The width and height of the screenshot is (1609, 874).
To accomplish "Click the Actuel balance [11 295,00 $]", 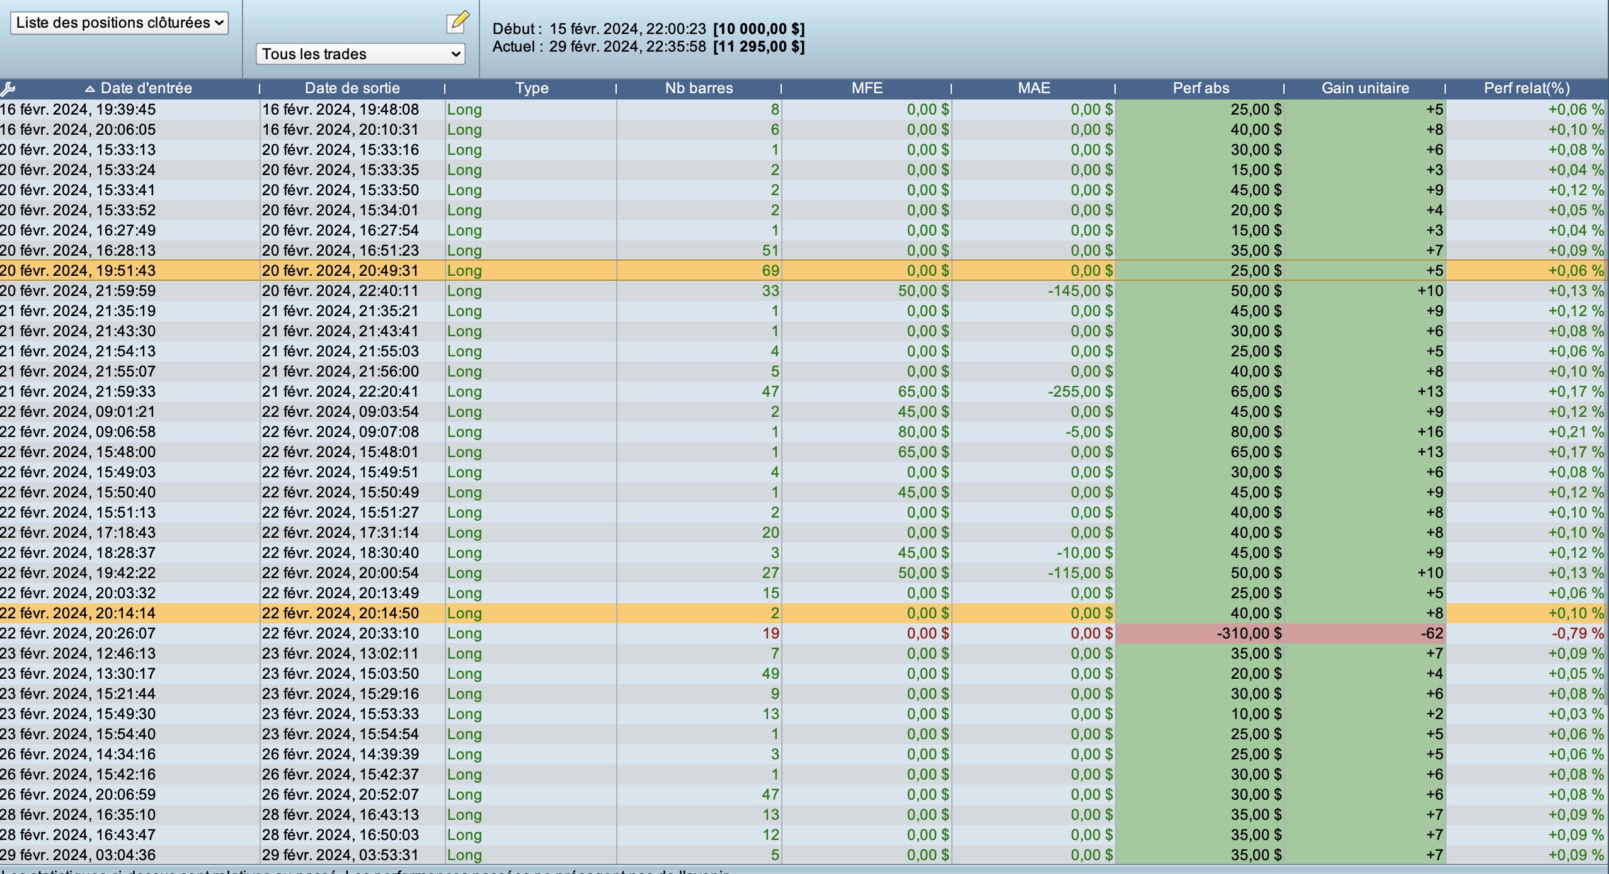I will pyautogui.click(x=759, y=47).
